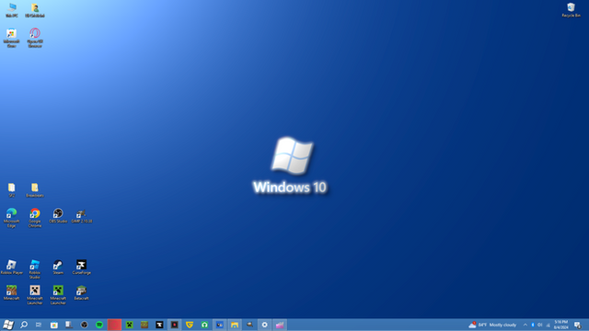Click the GIMP desktop shortcut

tap(81, 216)
